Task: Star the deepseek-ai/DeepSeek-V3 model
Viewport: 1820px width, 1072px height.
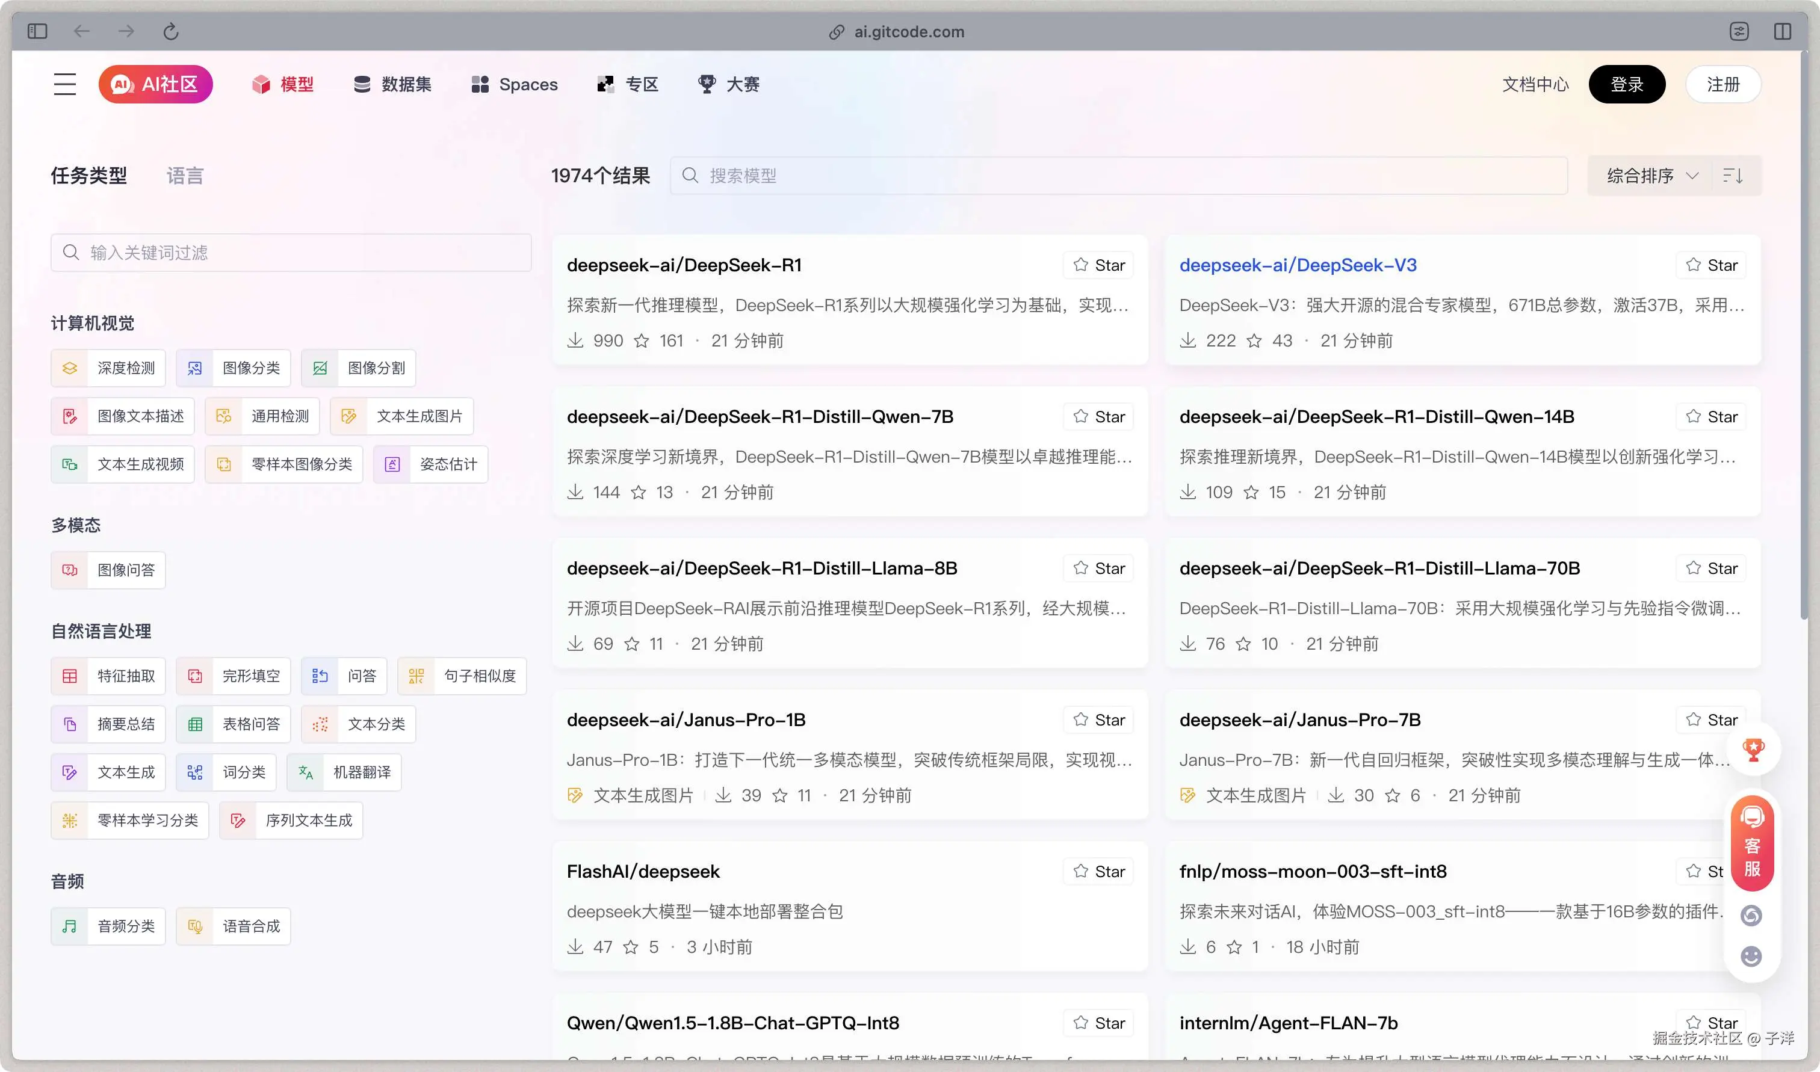Action: pos(1711,265)
